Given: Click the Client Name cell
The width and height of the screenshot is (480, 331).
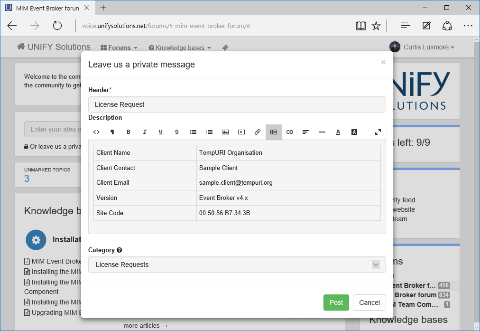Looking at the screenshot, I should click(145, 152).
